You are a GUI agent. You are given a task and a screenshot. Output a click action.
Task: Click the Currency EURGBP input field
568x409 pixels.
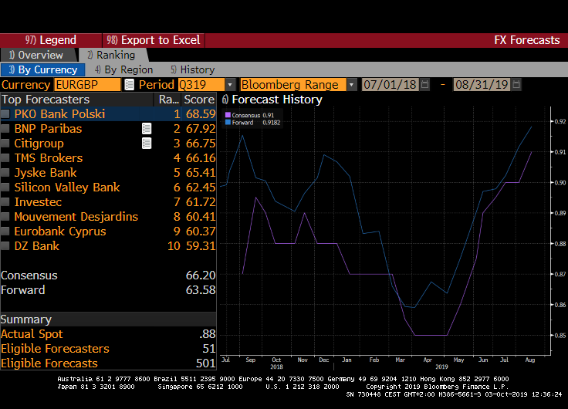pos(86,85)
